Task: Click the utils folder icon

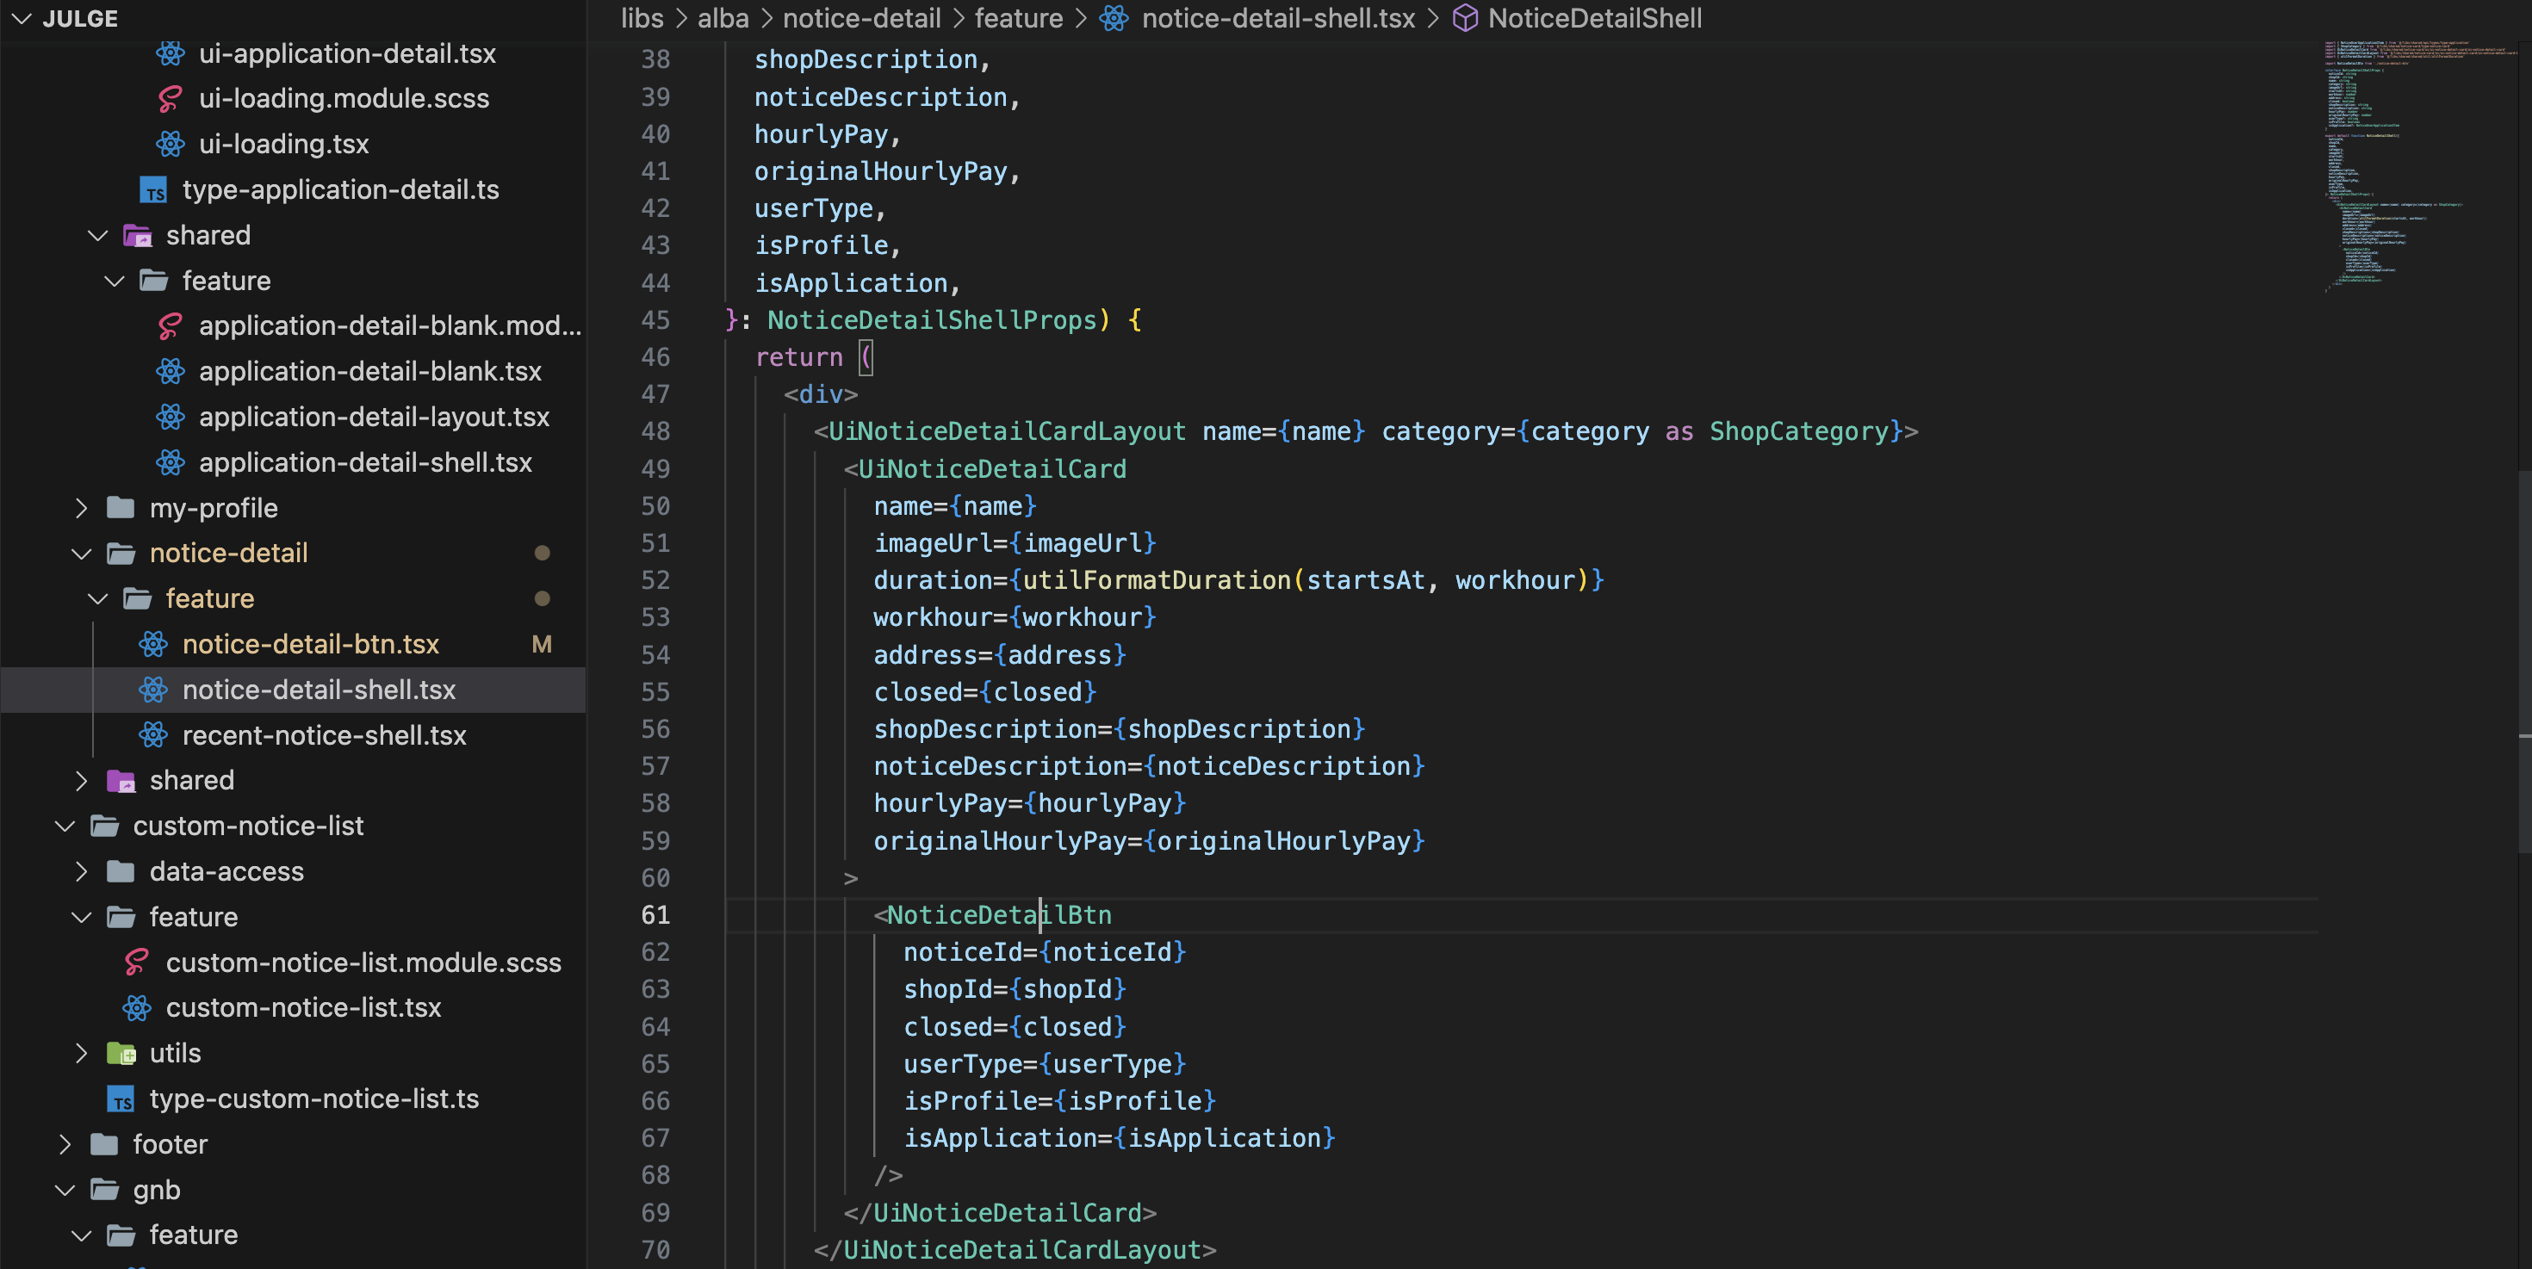Action: [x=121, y=1053]
